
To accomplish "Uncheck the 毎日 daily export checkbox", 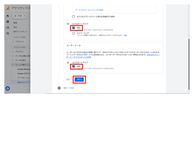I will pos(74,28).
